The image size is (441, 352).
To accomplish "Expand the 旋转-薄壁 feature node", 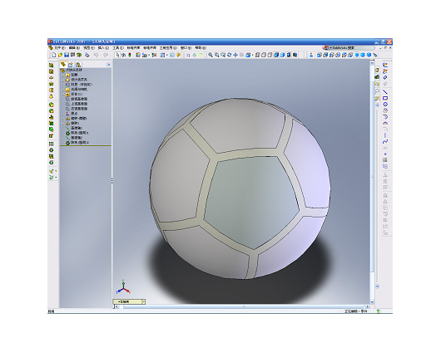I will [x=63, y=119].
